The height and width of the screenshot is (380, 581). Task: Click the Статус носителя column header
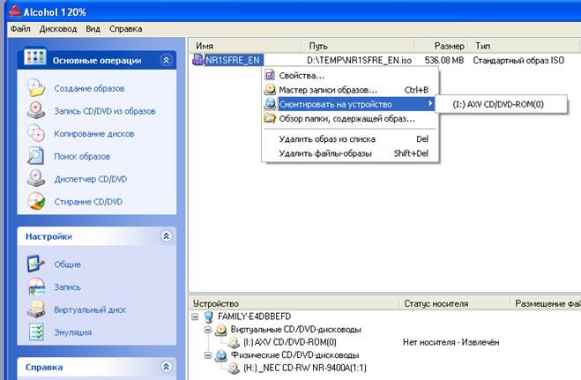[x=455, y=303]
